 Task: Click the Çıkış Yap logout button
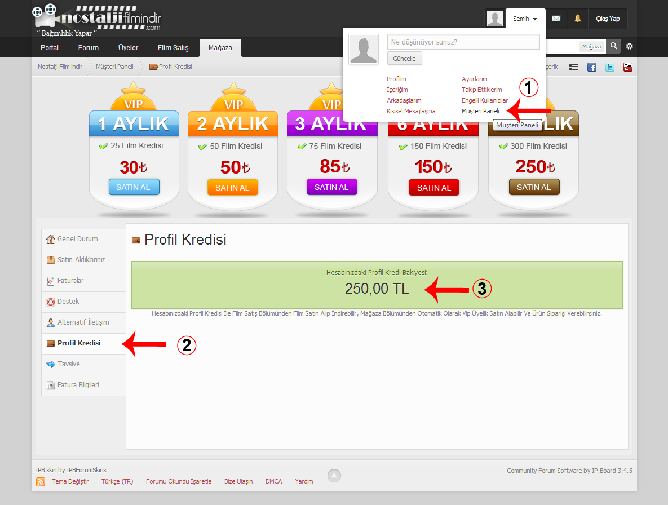608,19
